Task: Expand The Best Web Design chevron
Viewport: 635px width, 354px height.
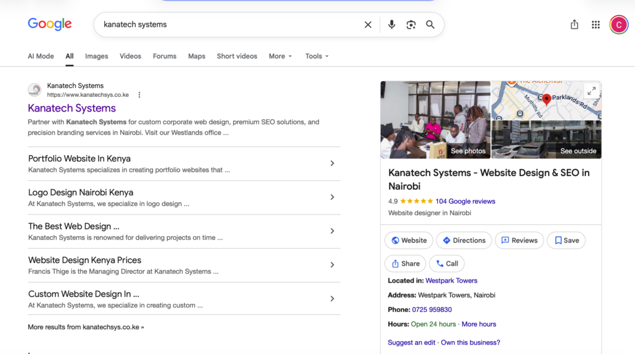Action: coord(332,231)
